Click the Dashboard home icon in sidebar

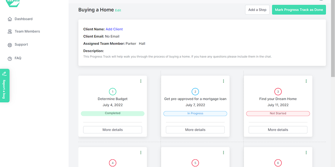coord(10,19)
